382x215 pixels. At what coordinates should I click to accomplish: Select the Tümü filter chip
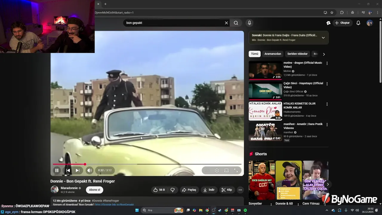click(255, 54)
